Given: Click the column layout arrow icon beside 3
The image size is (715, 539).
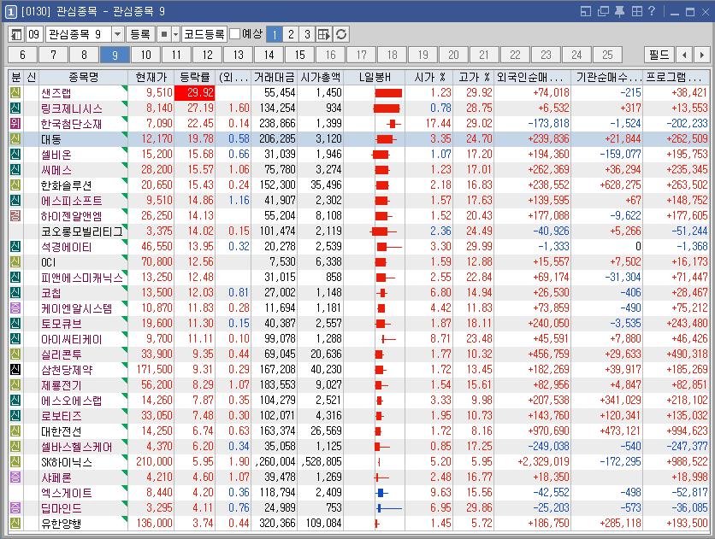Looking at the screenshot, I should coord(324,35).
